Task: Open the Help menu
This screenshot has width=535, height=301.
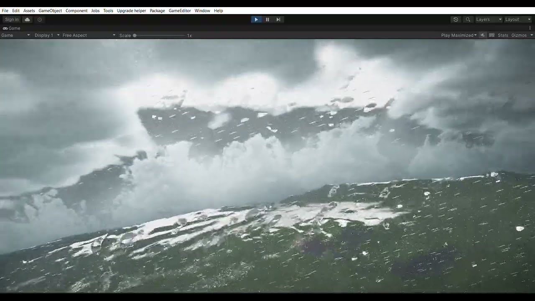Action: tap(219, 10)
